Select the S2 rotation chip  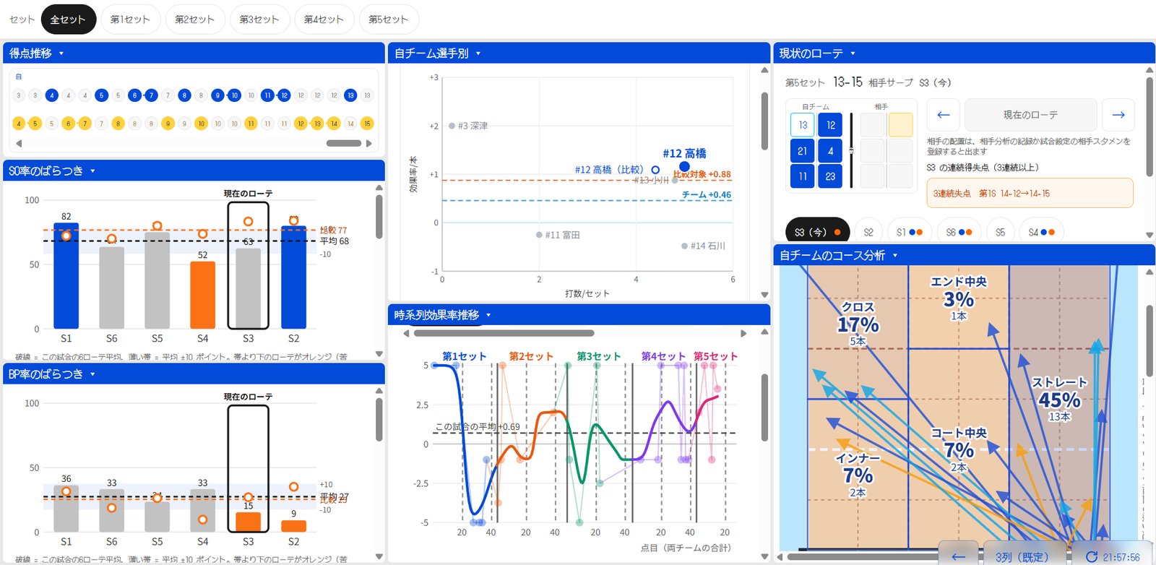click(868, 232)
